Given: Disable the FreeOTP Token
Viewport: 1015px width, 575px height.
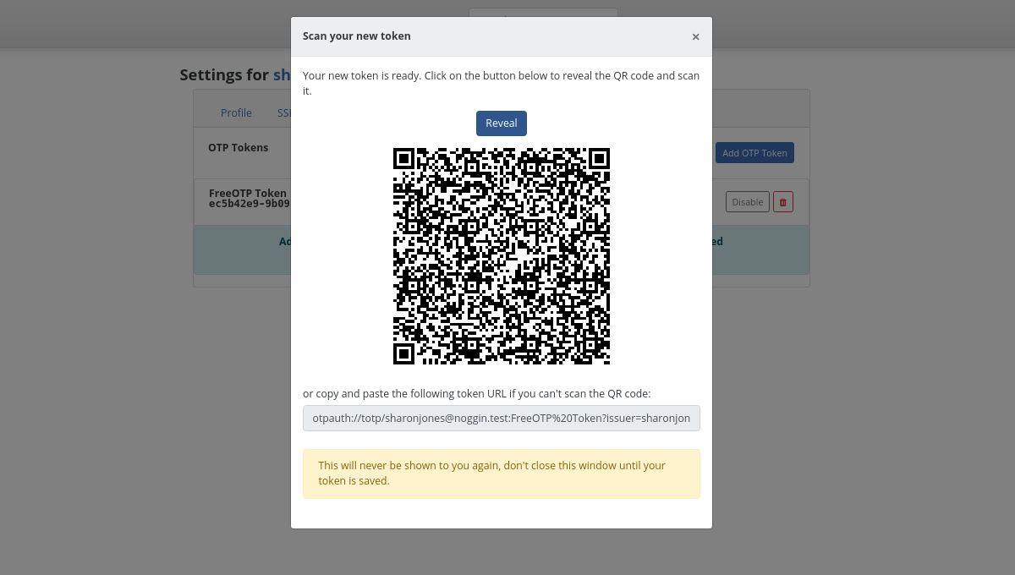Looking at the screenshot, I should (x=748, y=202).
